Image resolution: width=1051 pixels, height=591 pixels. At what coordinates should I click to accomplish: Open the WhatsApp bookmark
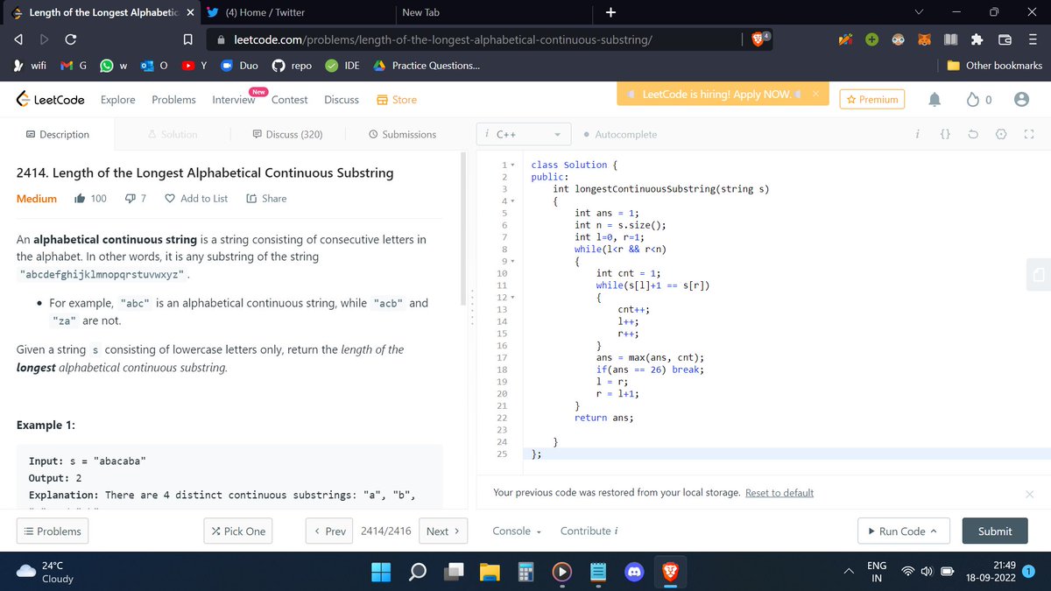click(115, 66)
